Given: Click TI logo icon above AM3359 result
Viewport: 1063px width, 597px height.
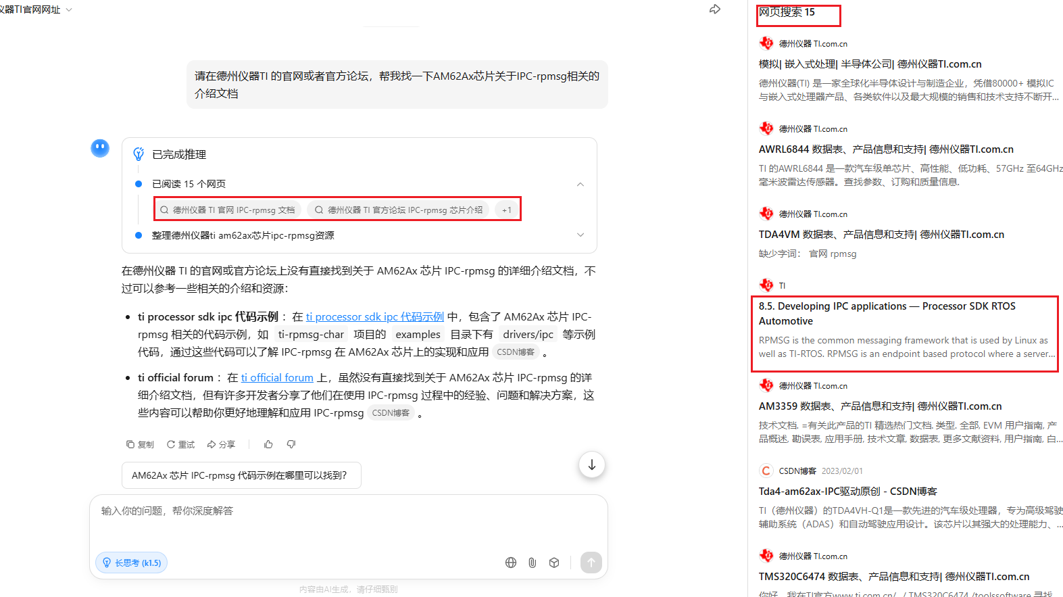Looking at the screenshot, I should point(766,385).
